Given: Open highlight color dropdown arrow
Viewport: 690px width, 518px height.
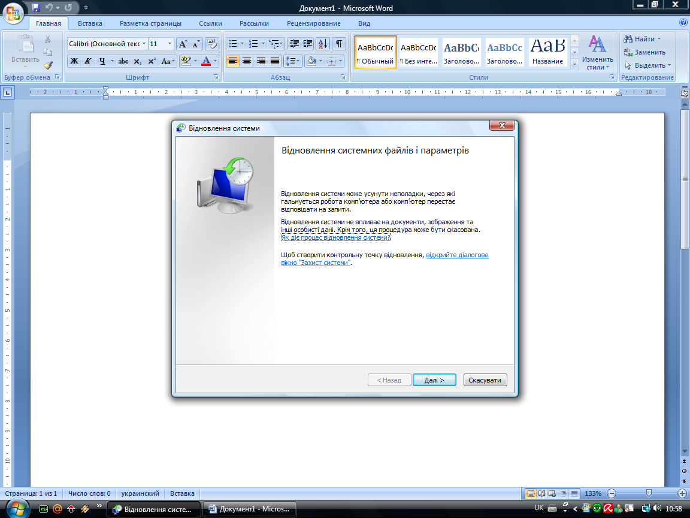Looking at the screenshot, I should point(195,61).
